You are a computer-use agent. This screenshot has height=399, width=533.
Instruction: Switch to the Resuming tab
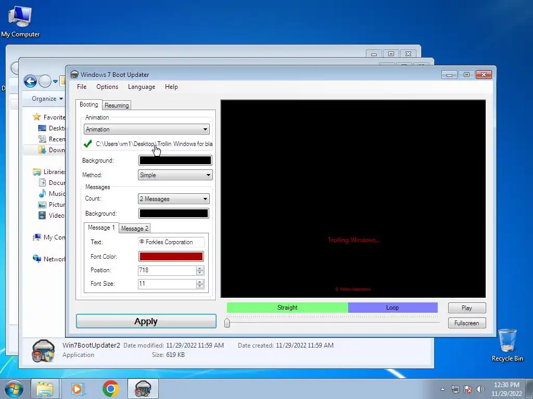tap(117, 105)
